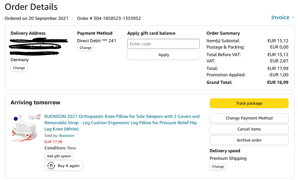Click the Cancel items button
298x180 pixels.
(x=249, y=129)
